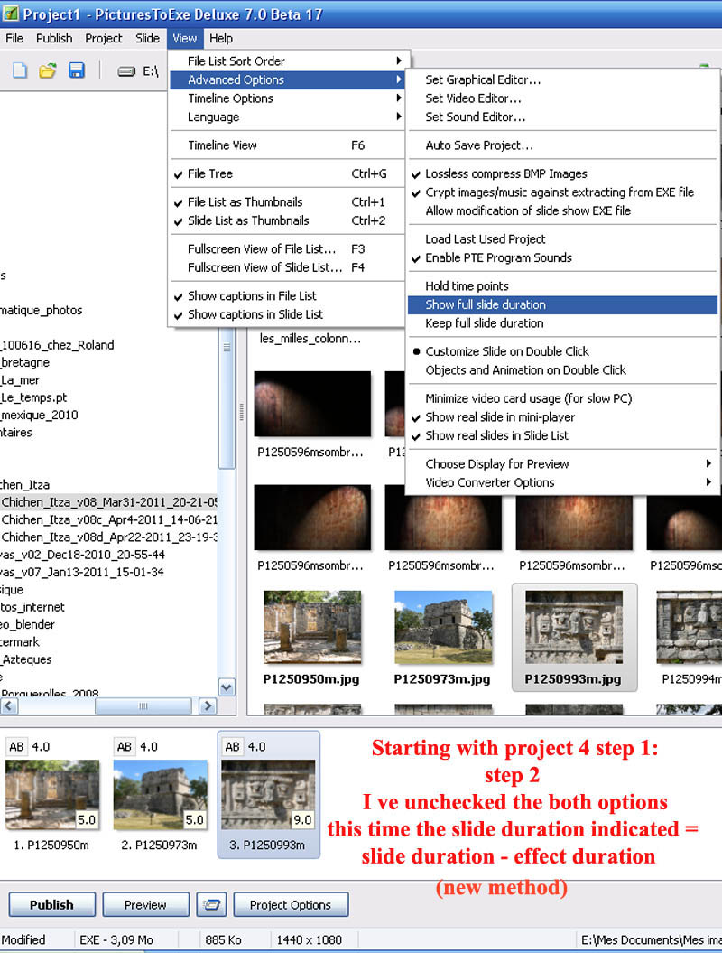Open Auto Save Project settings
Image resolution: width=722 pixels, height=953 pixels.
click(x=562, y=145)
